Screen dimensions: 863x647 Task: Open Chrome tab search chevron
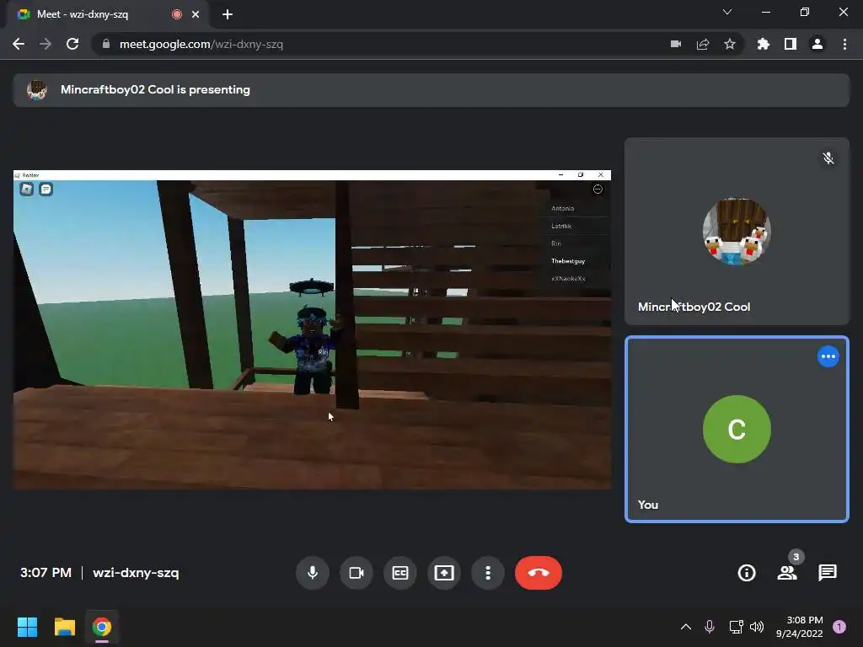point(727,12)
